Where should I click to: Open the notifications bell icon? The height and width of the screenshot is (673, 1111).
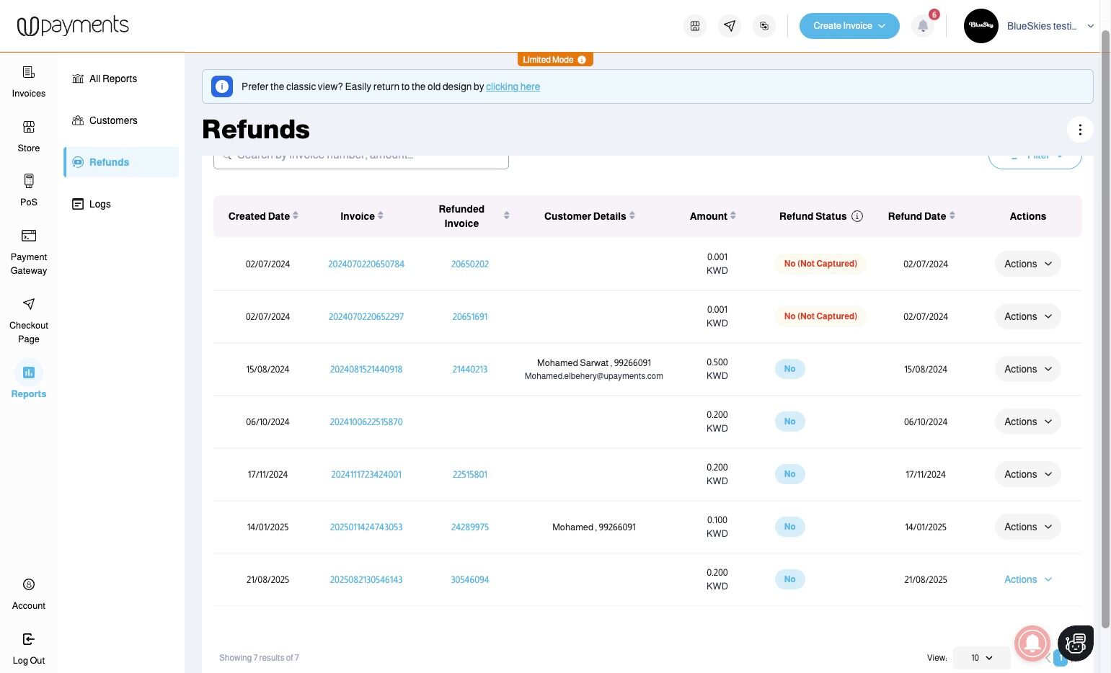tap(923, 26)
